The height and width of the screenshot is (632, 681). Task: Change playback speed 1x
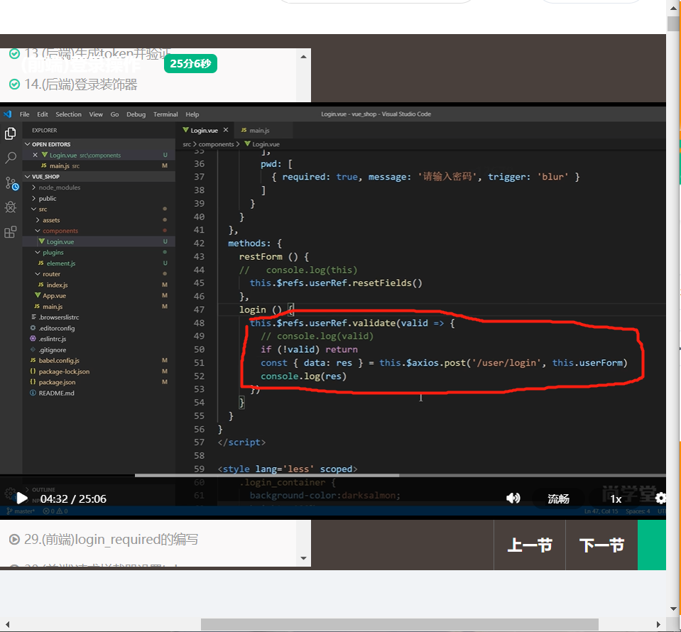[x=616, y=498]
